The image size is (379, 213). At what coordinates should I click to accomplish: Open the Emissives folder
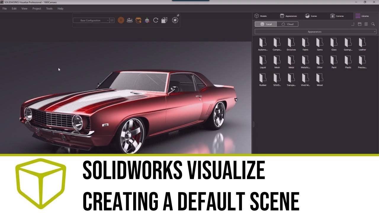pyautogui.click(x=291, y=44)
